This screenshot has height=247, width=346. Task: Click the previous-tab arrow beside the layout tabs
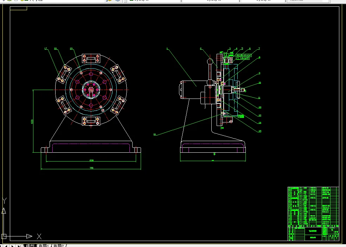click(x=6, y=246)
